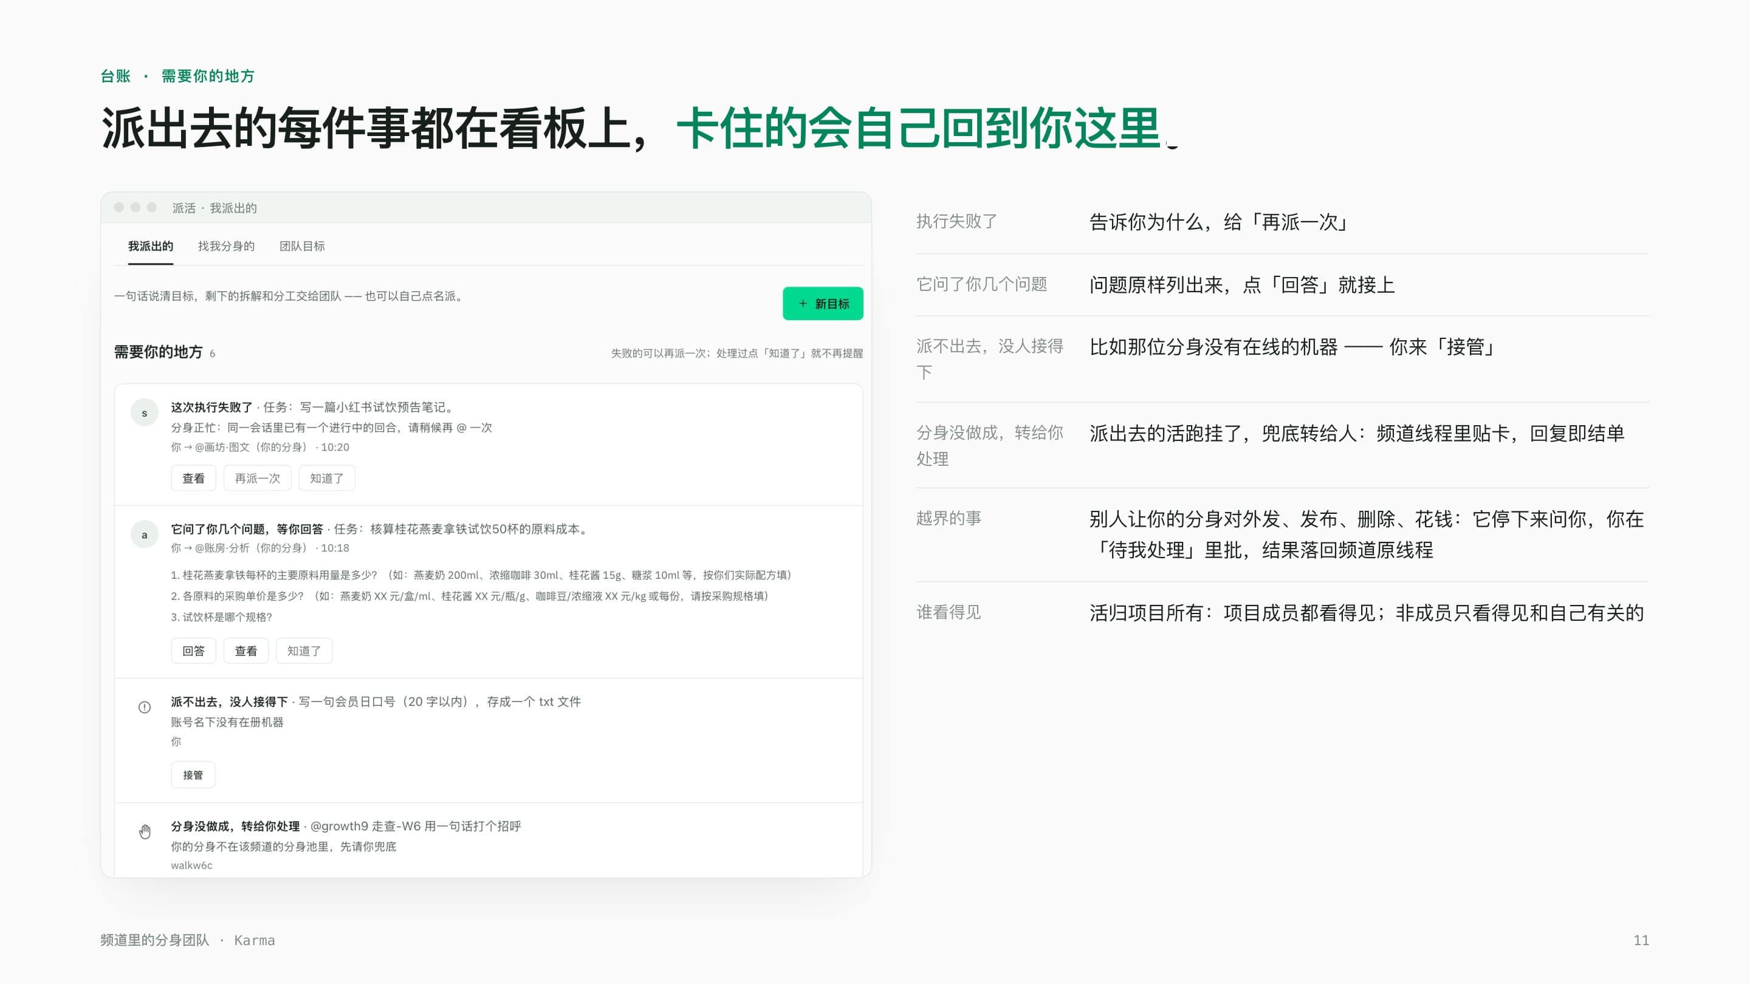
Task: Click 再派一次 to resend the task
Action: point(258,478)
